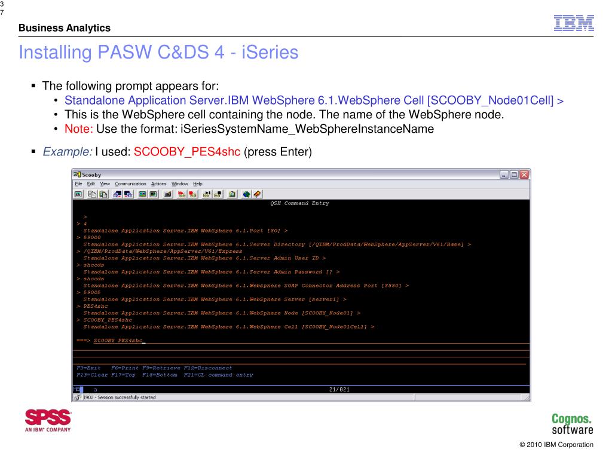The image size is (612, 459).
Task: Open the Communication menu
Action: point(130,184)
